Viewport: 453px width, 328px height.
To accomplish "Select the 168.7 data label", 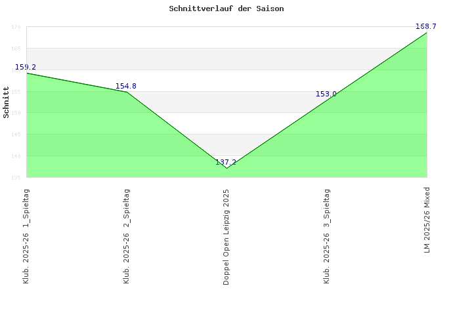I will [x=426, y=26].
